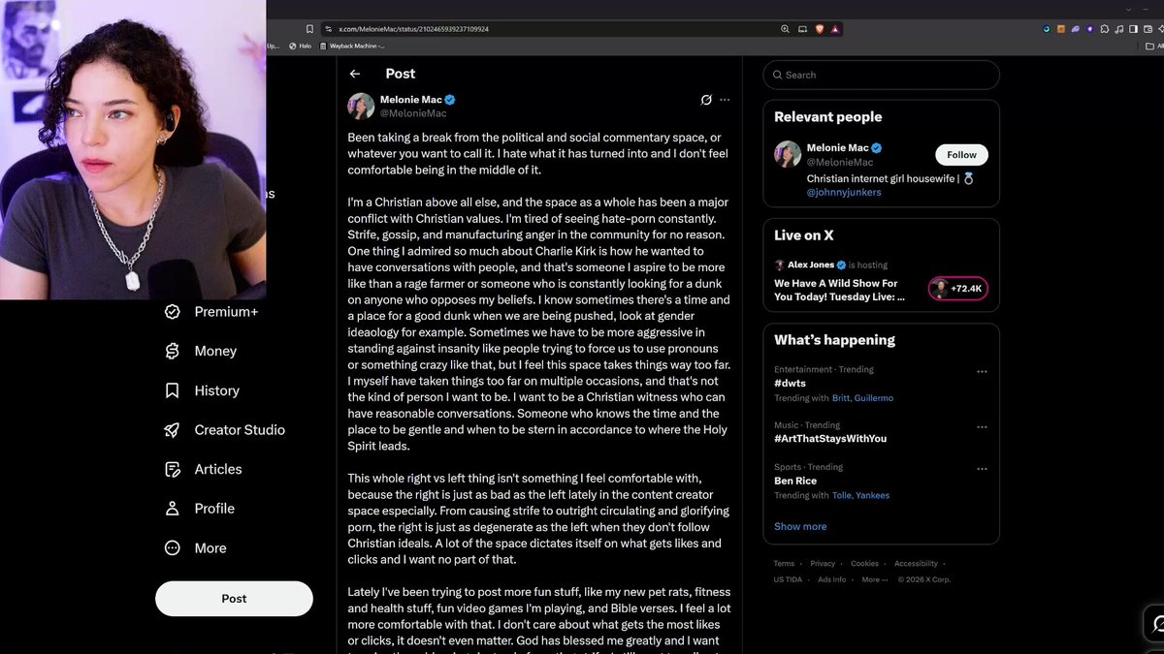Click the Accessibility footer link
The height and width of the screenshot is (654, 1164).
916,564
